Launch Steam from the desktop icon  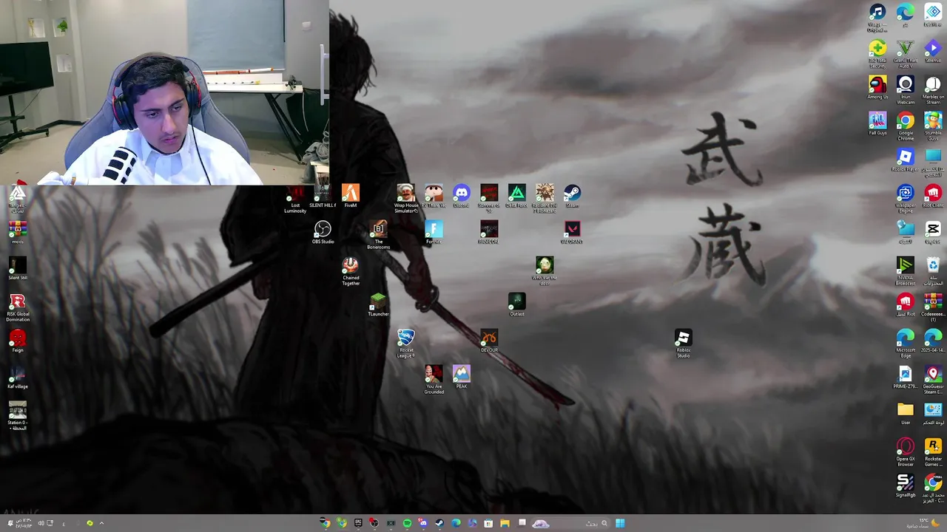pos(572,196)
